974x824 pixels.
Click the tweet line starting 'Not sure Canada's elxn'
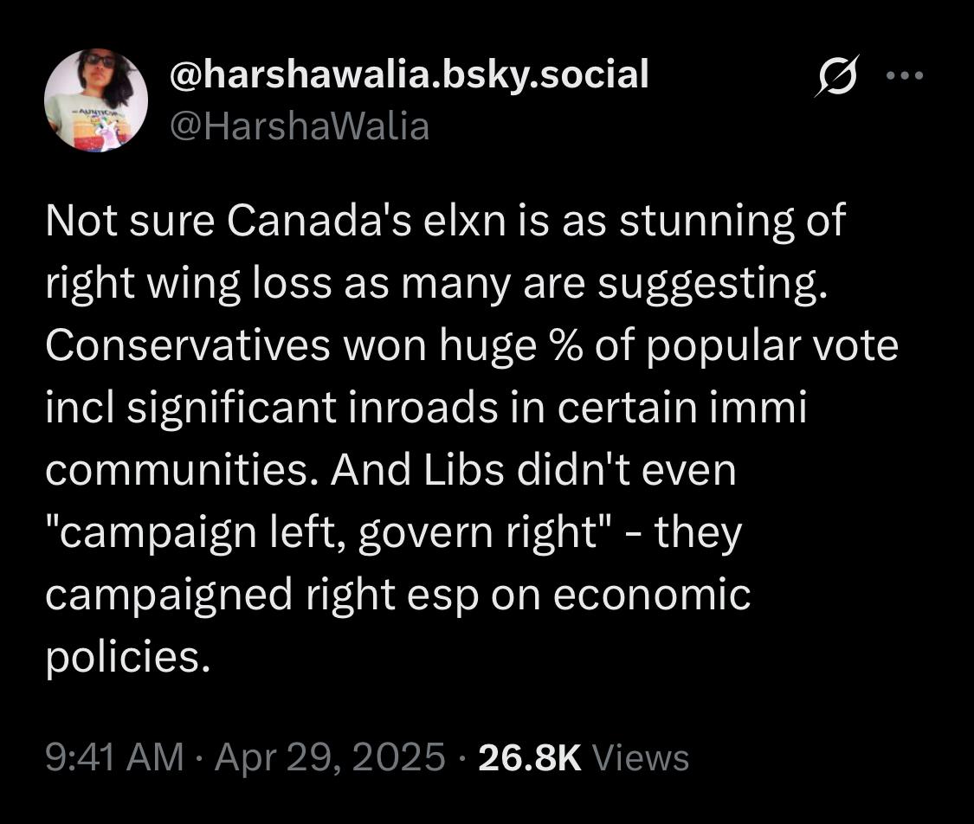point(445,221)
